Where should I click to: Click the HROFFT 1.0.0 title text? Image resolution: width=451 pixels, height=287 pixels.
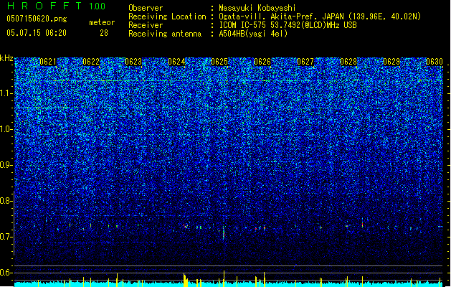click(x=56, y=6)
